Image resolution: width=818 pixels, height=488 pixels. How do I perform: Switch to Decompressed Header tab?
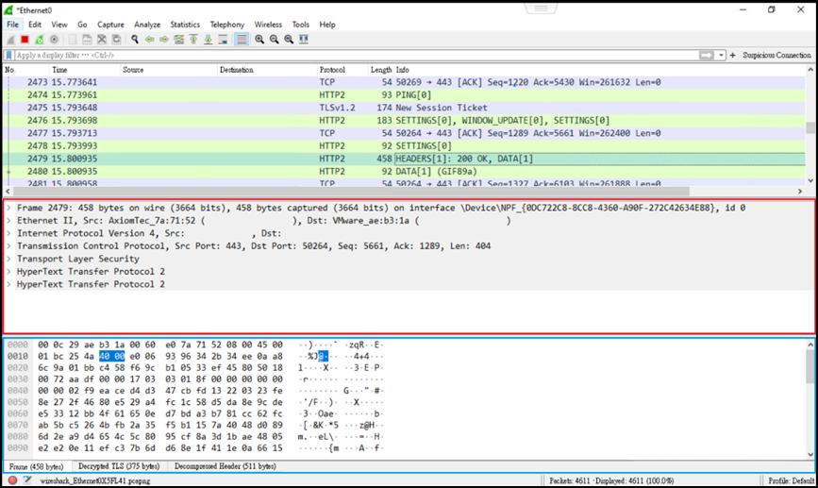[225, 466]
